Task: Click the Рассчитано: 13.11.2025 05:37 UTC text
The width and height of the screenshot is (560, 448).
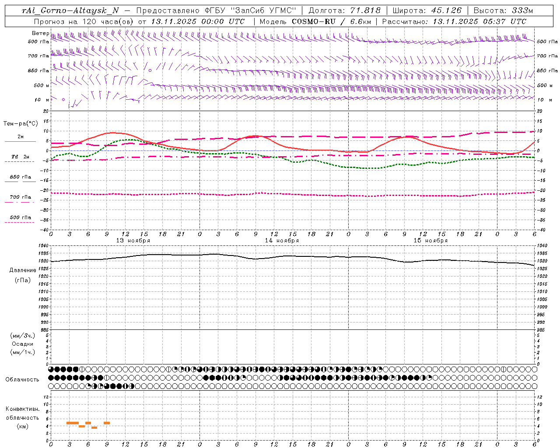Action: point(454,21)
